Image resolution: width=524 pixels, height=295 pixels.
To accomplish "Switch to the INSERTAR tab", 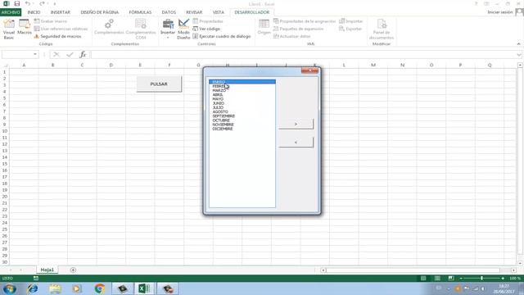I will [61, 12].
